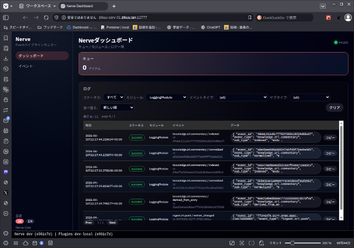Open the mail panel with unread badge

tap(6, 120)
